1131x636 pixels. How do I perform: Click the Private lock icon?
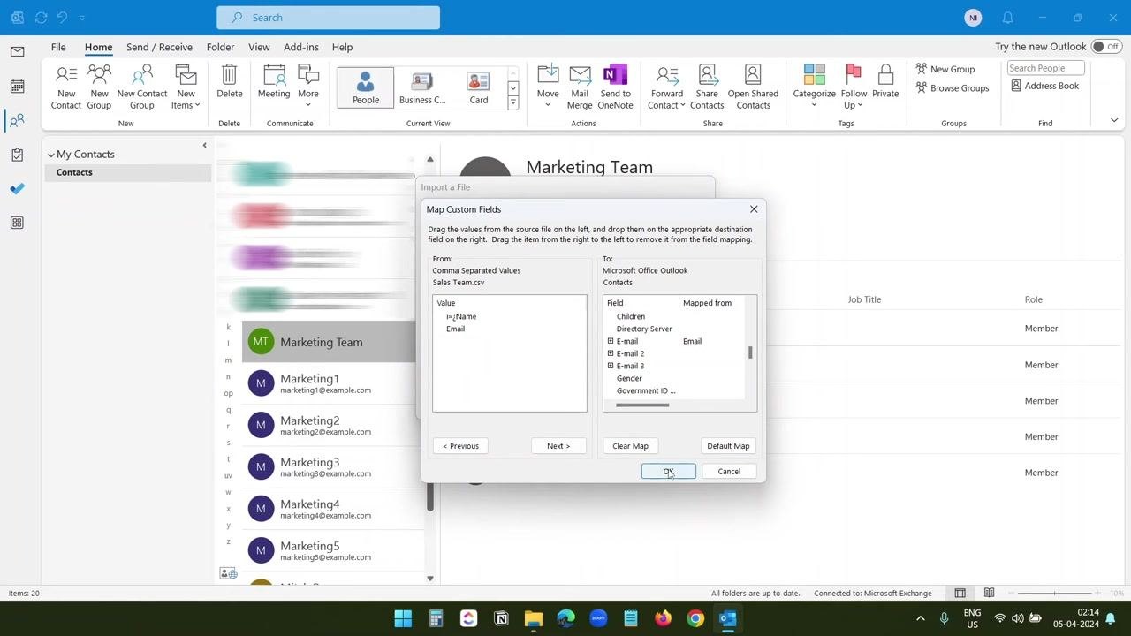click(885, 82)
